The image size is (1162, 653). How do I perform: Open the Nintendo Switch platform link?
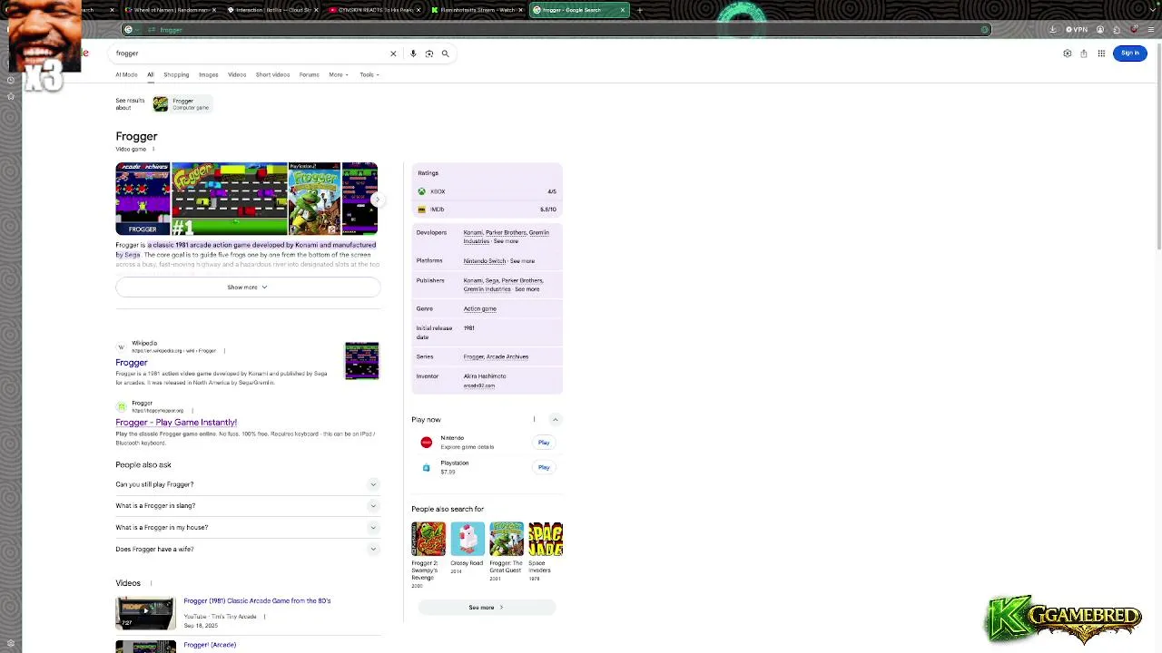(485, 261)
